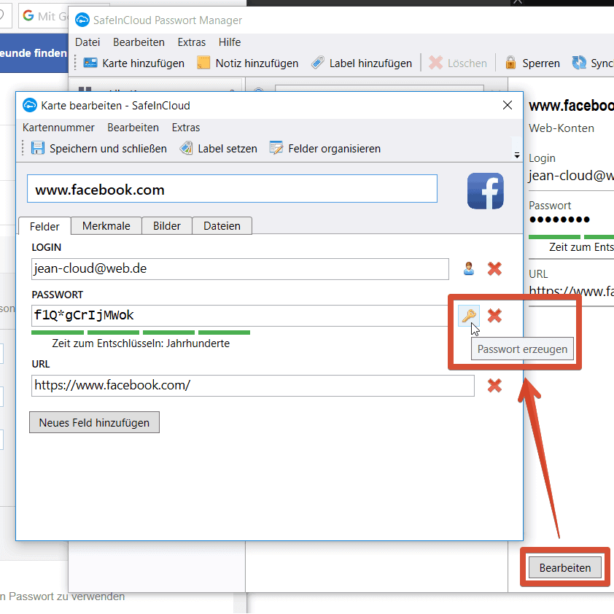Delete the URL field with red X
Viewport: 614px width, 614px height.
click(494, 385)
